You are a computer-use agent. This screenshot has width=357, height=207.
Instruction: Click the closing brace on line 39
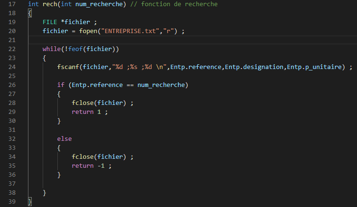30,202
